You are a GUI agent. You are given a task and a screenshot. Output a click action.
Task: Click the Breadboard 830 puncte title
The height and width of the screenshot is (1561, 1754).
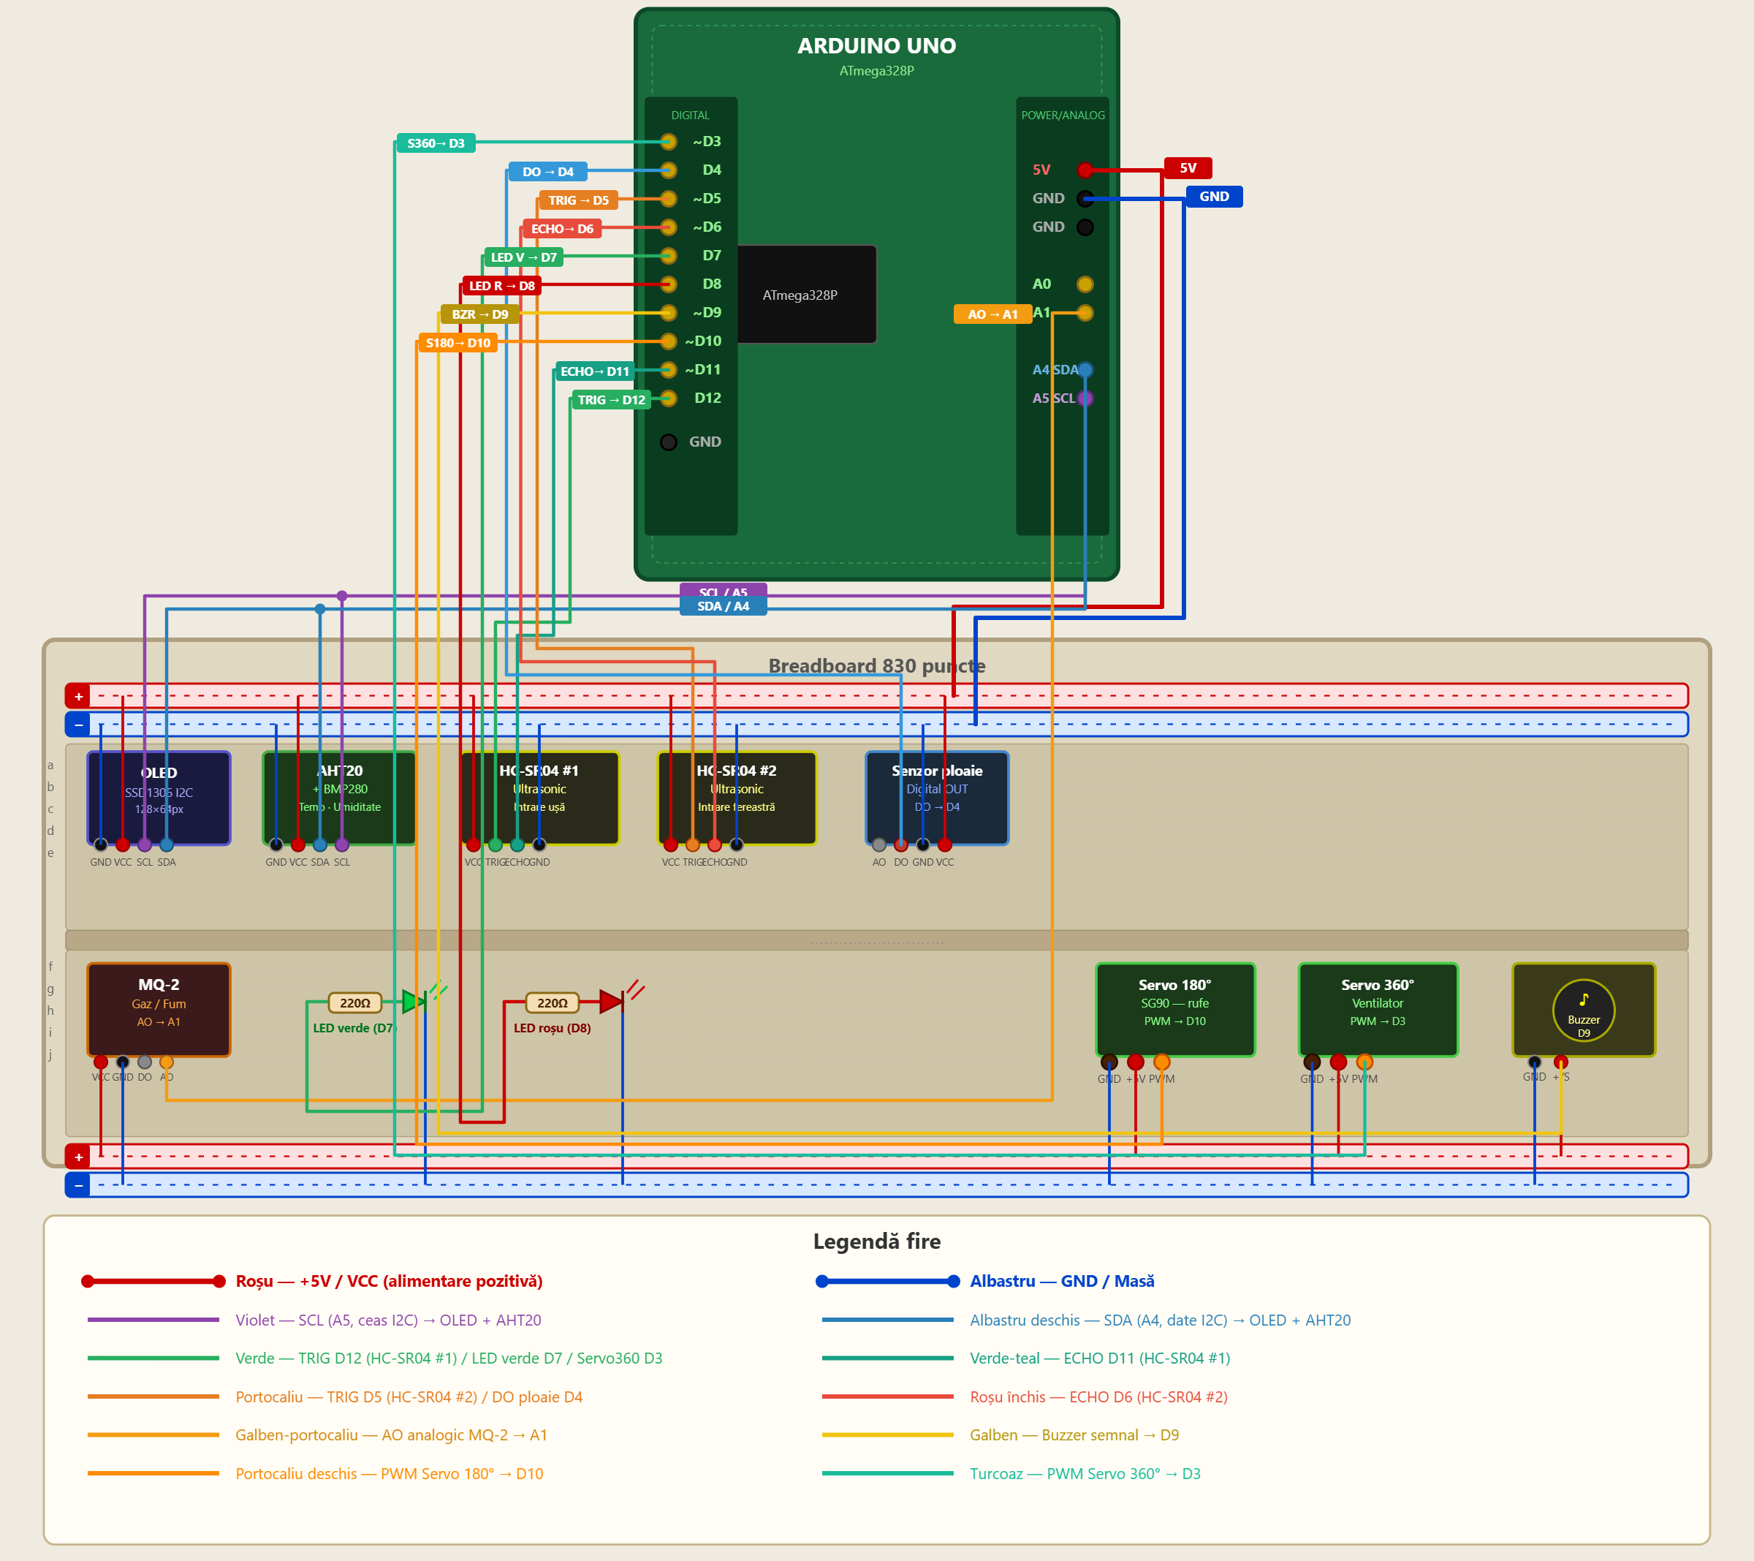click(876, 665)
